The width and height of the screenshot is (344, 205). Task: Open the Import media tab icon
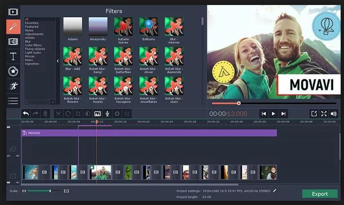coord(13,12)
